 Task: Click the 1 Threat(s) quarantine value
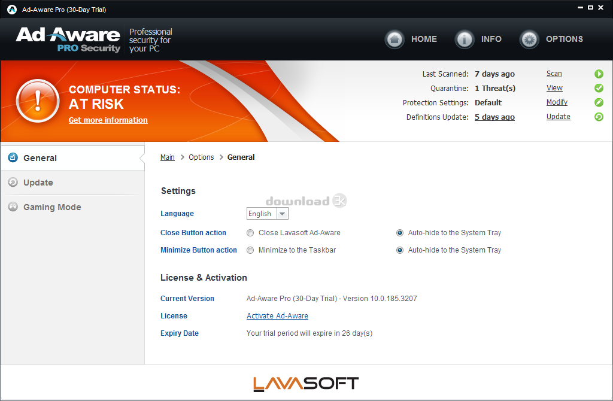495,89
